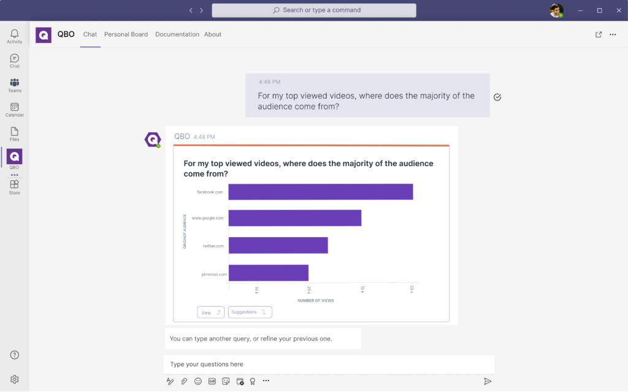Screen dimensions: 628x392
Task: Open the Activity notifications panel
Action: tap(15, 36)
